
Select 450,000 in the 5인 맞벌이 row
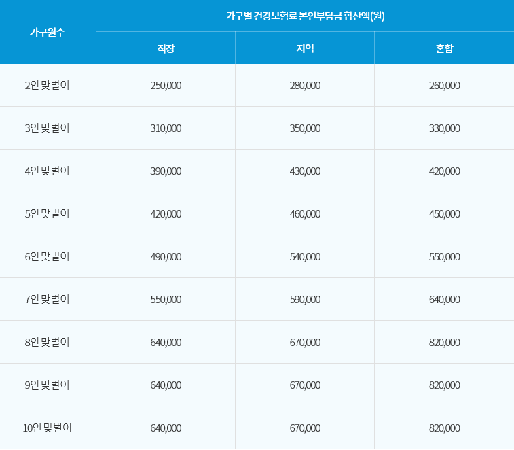point(445,213)
